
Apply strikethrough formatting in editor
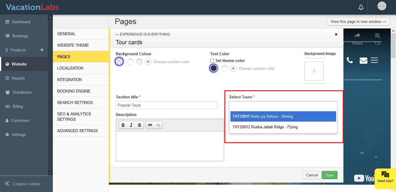[140, 125]
